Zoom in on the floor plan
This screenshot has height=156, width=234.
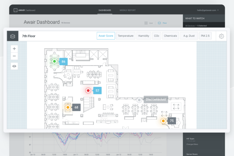14,48
